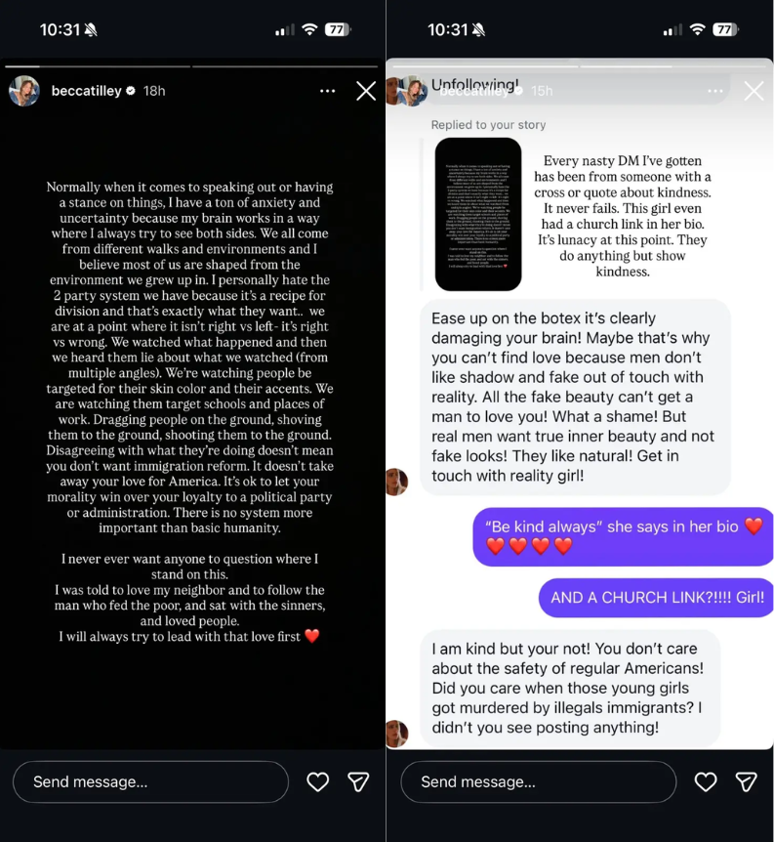
Task: Click the beccatilley username on left story
Action: tap(87, 91)
